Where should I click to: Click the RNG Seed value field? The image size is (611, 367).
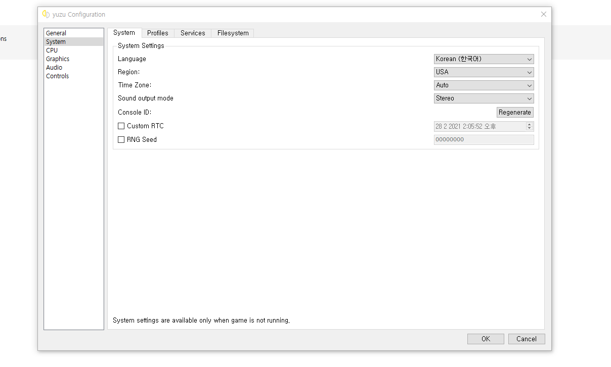click(x=484, y=140)
